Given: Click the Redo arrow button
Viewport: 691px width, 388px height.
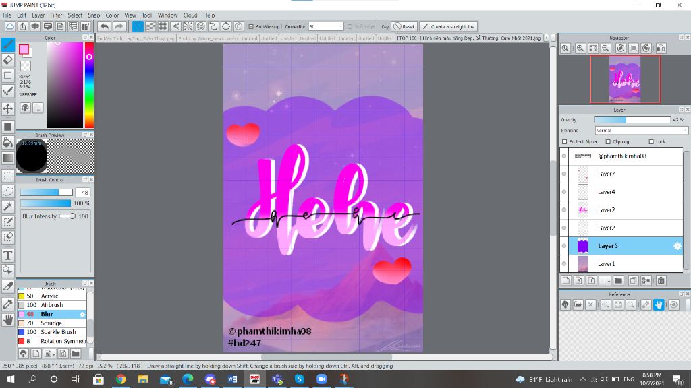Looking at the screenshot, I should 119,26.
